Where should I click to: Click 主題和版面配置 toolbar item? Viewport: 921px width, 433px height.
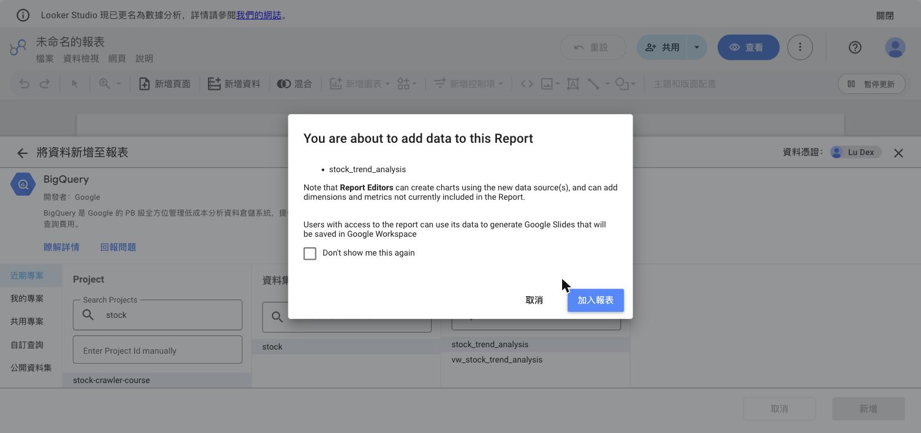click(684, 84)
